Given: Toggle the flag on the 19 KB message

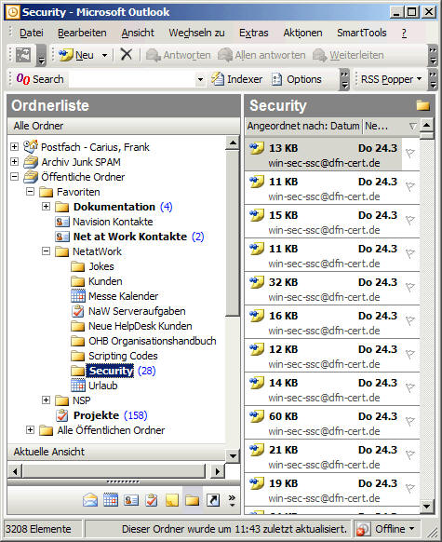Looking at the screenshot, I should click(x=409, y=488).
